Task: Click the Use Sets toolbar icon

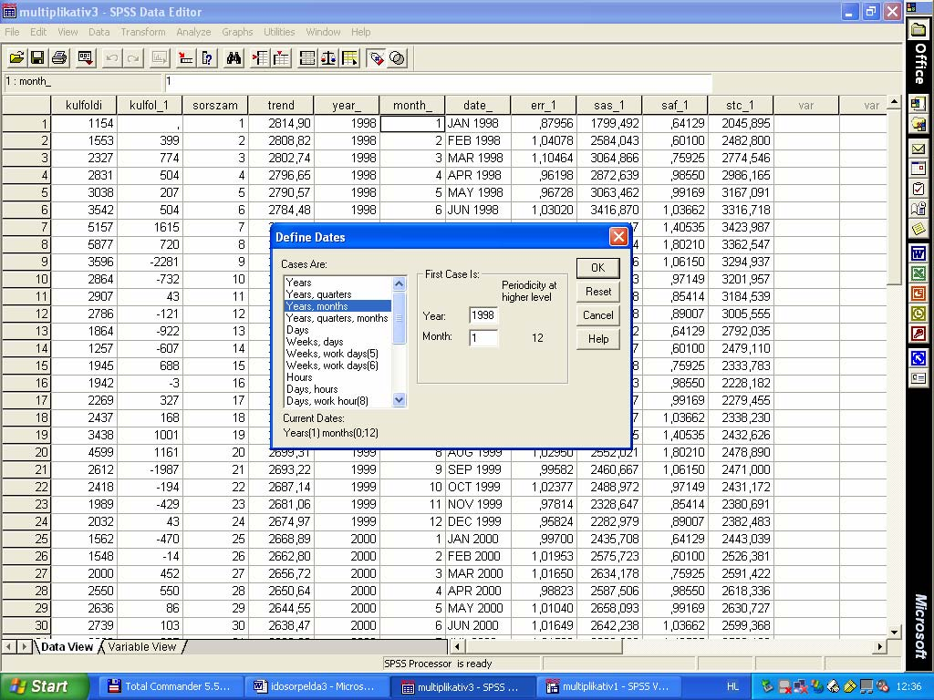Action: pos(398,57)
